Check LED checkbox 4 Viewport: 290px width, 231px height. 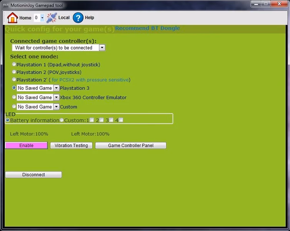click(121, 120)
